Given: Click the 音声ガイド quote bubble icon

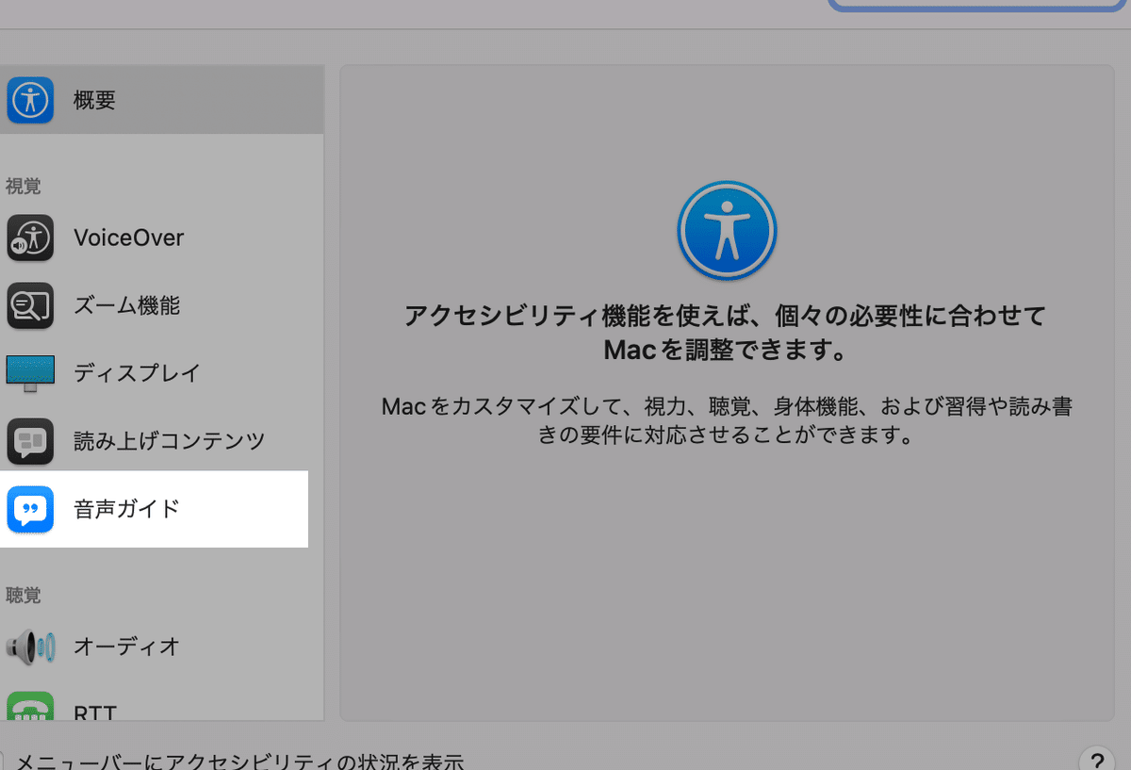Looking at the screenshot, I should 30,509.
